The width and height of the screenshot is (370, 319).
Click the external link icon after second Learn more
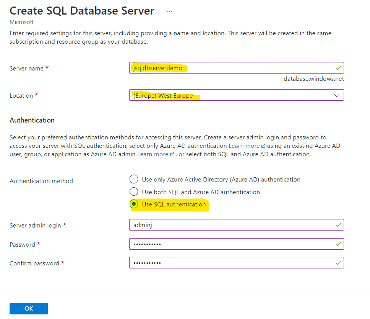(172, 154)
